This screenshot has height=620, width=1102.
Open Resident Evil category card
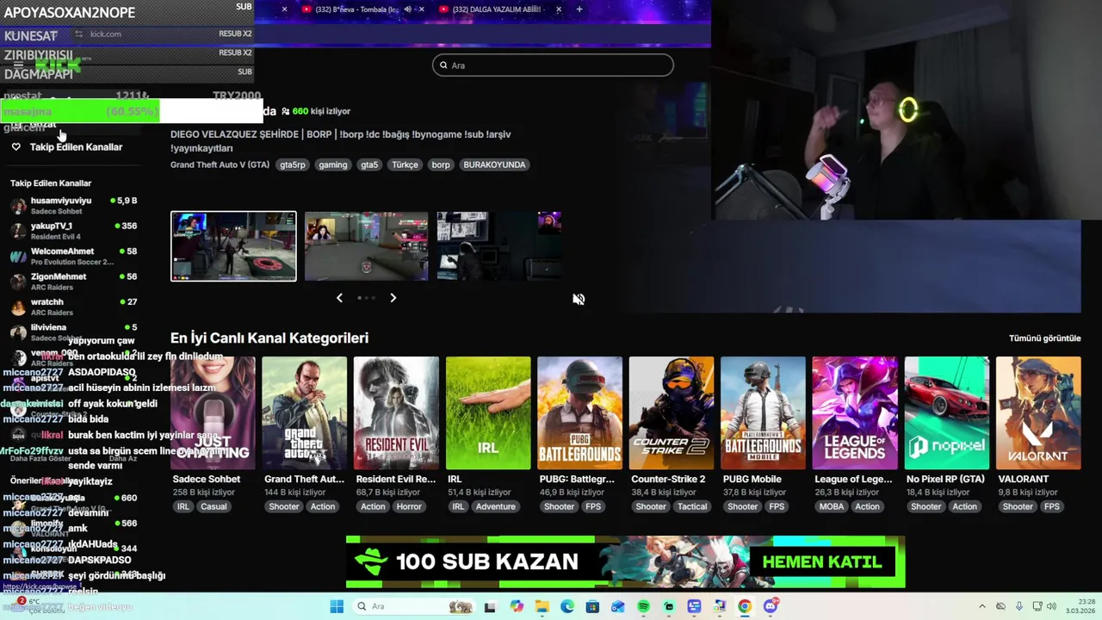[396, 413]
